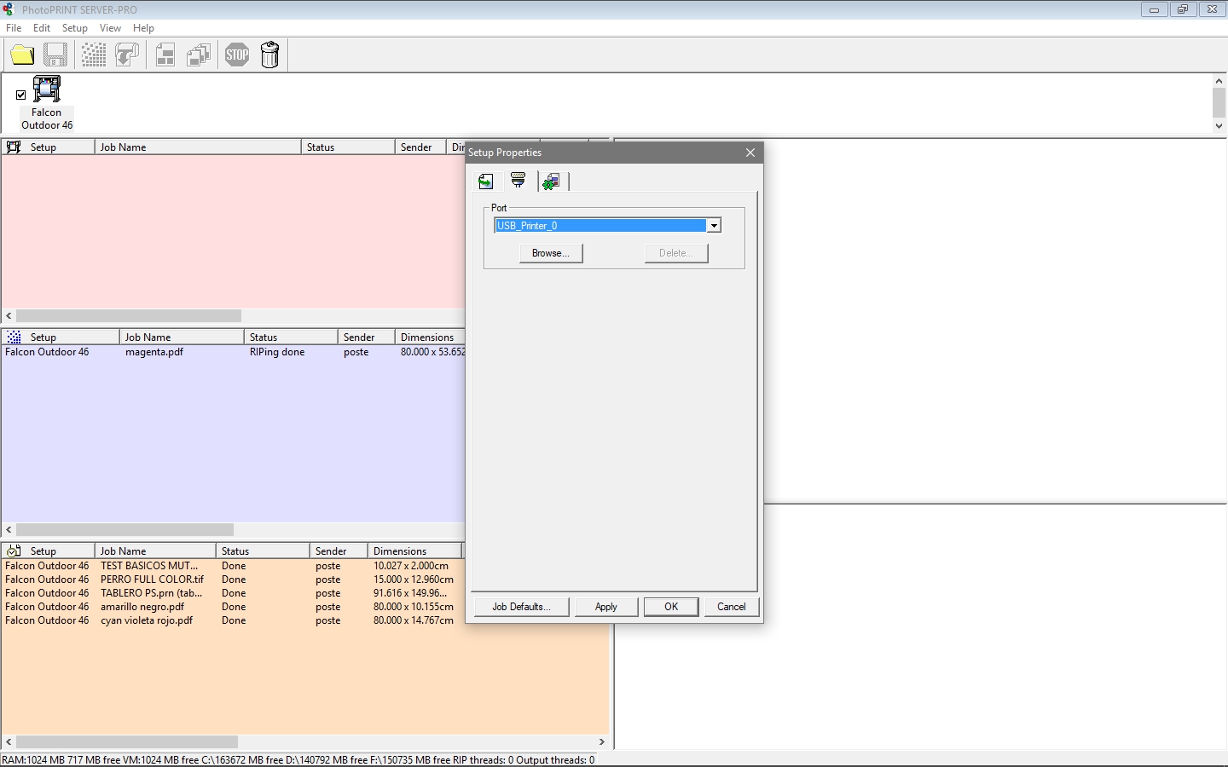
Task: Select the Falcon Outdoor 46 printer icon
Action: pos(47,89)
